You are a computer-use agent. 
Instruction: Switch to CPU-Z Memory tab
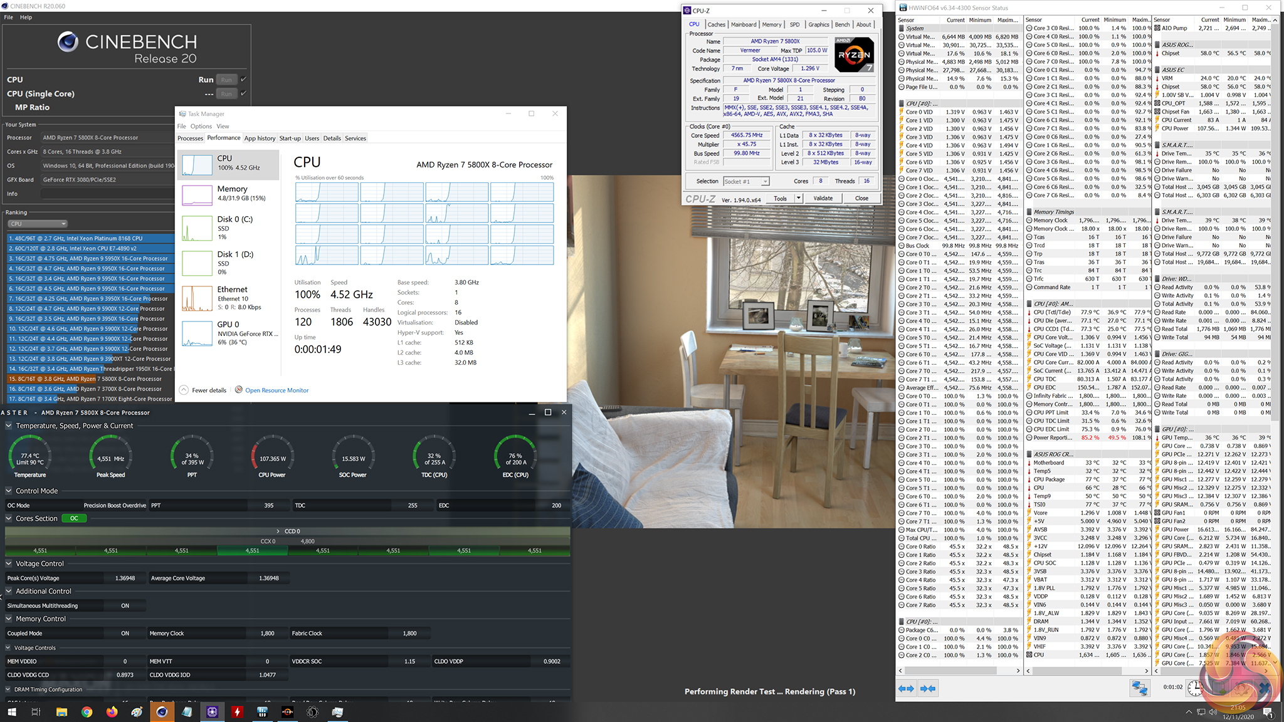pos(771,24)
